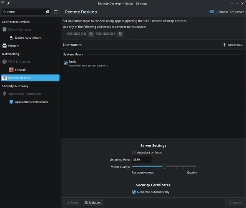Uncheck Generate automatically certificates

coord(134,192)
